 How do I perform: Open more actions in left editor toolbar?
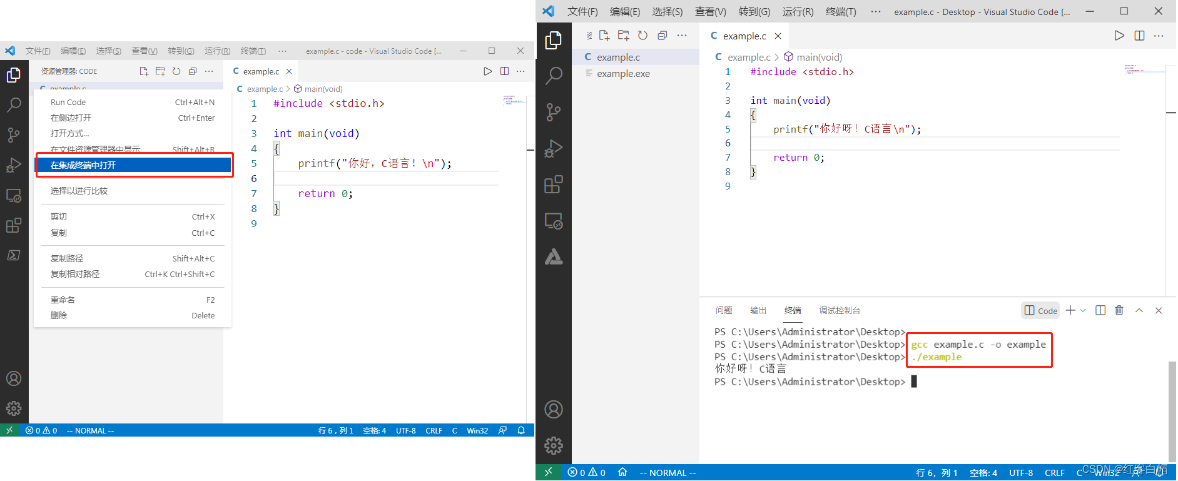(520, 71)
